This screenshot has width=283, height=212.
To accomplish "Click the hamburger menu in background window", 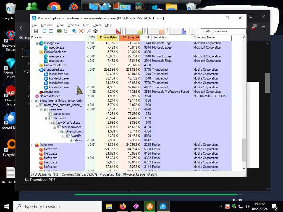I will 263,28.
